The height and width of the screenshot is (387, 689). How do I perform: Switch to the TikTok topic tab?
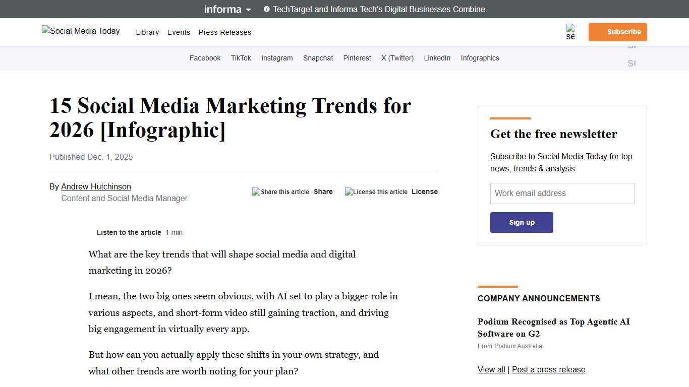241,58
